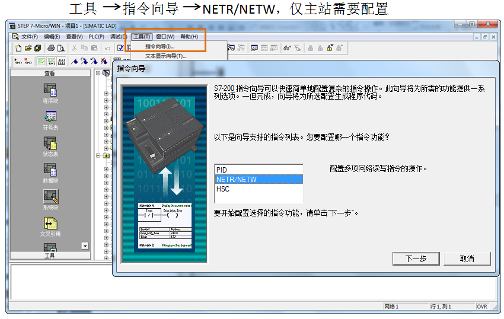Click the Delete Network red-X icon
Image resolution: width=504 pixels, height=319 pixels.
(28, 61)
